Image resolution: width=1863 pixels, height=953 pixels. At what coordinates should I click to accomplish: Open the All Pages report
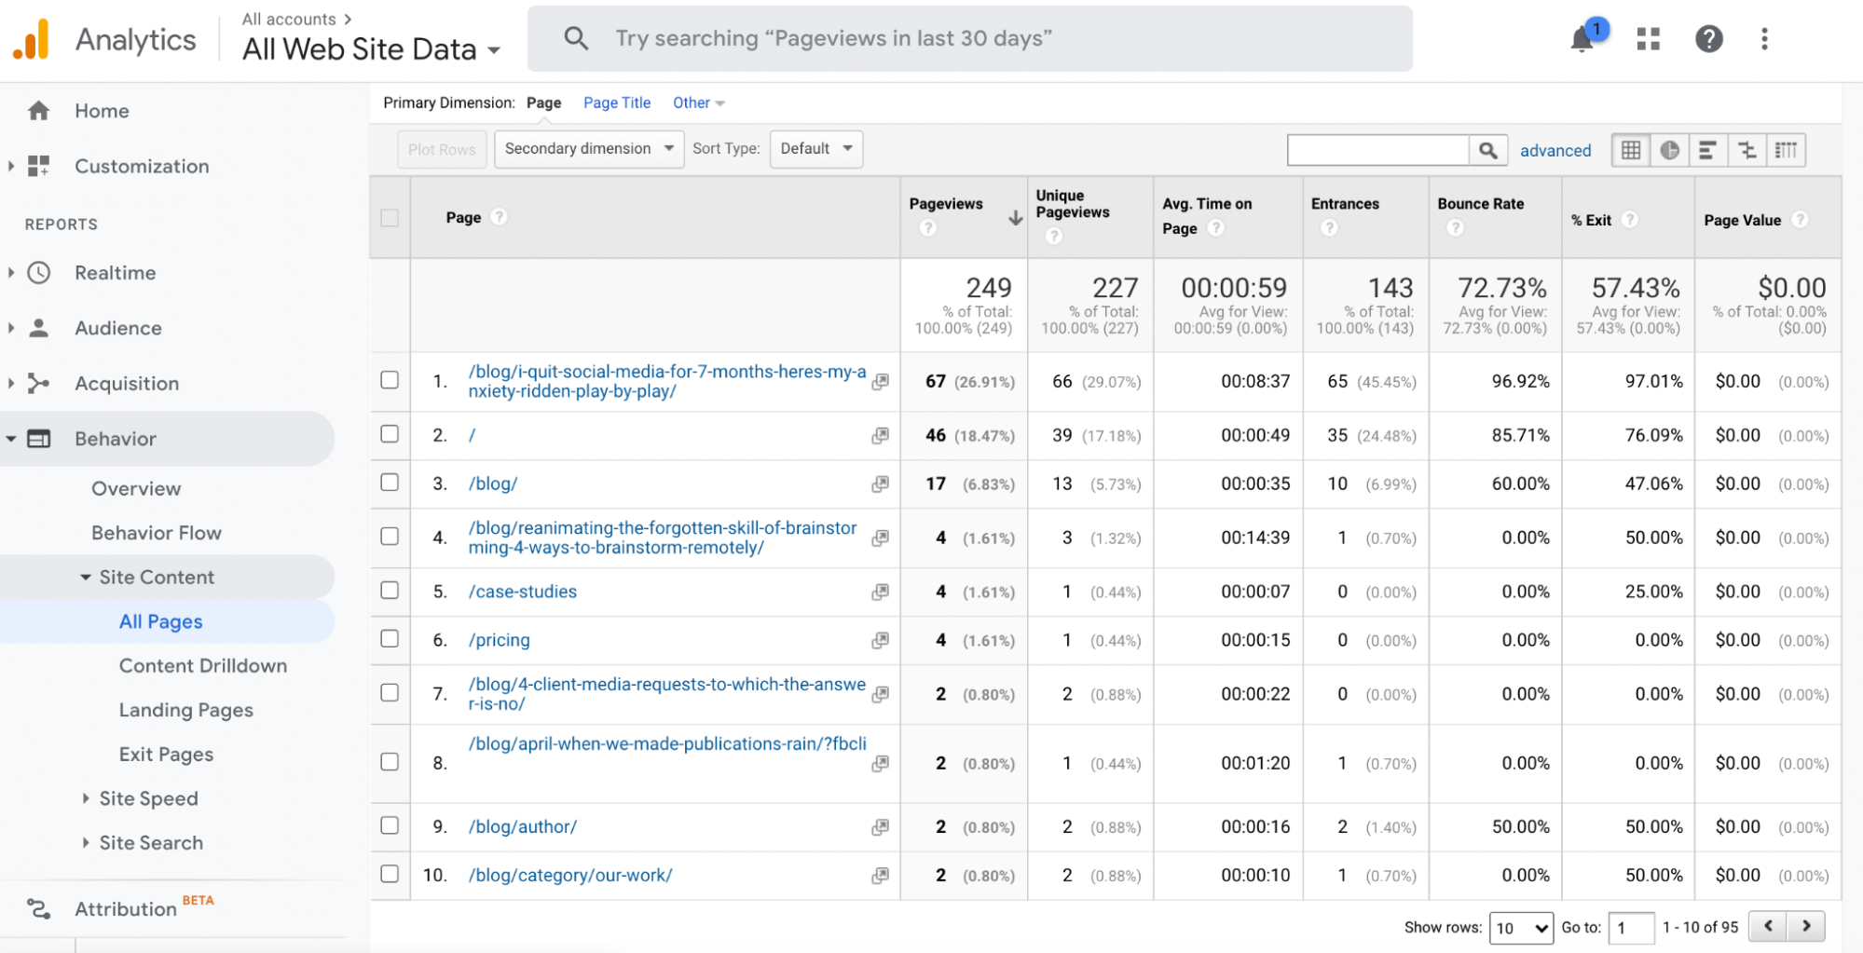(160, 621)
